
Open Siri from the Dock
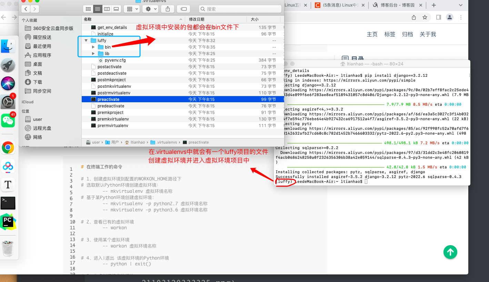pyautogui.click(x=8, y=83)
